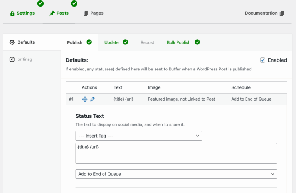
Task: Open the Insert Tag dropdown
Action: point(139,136)
